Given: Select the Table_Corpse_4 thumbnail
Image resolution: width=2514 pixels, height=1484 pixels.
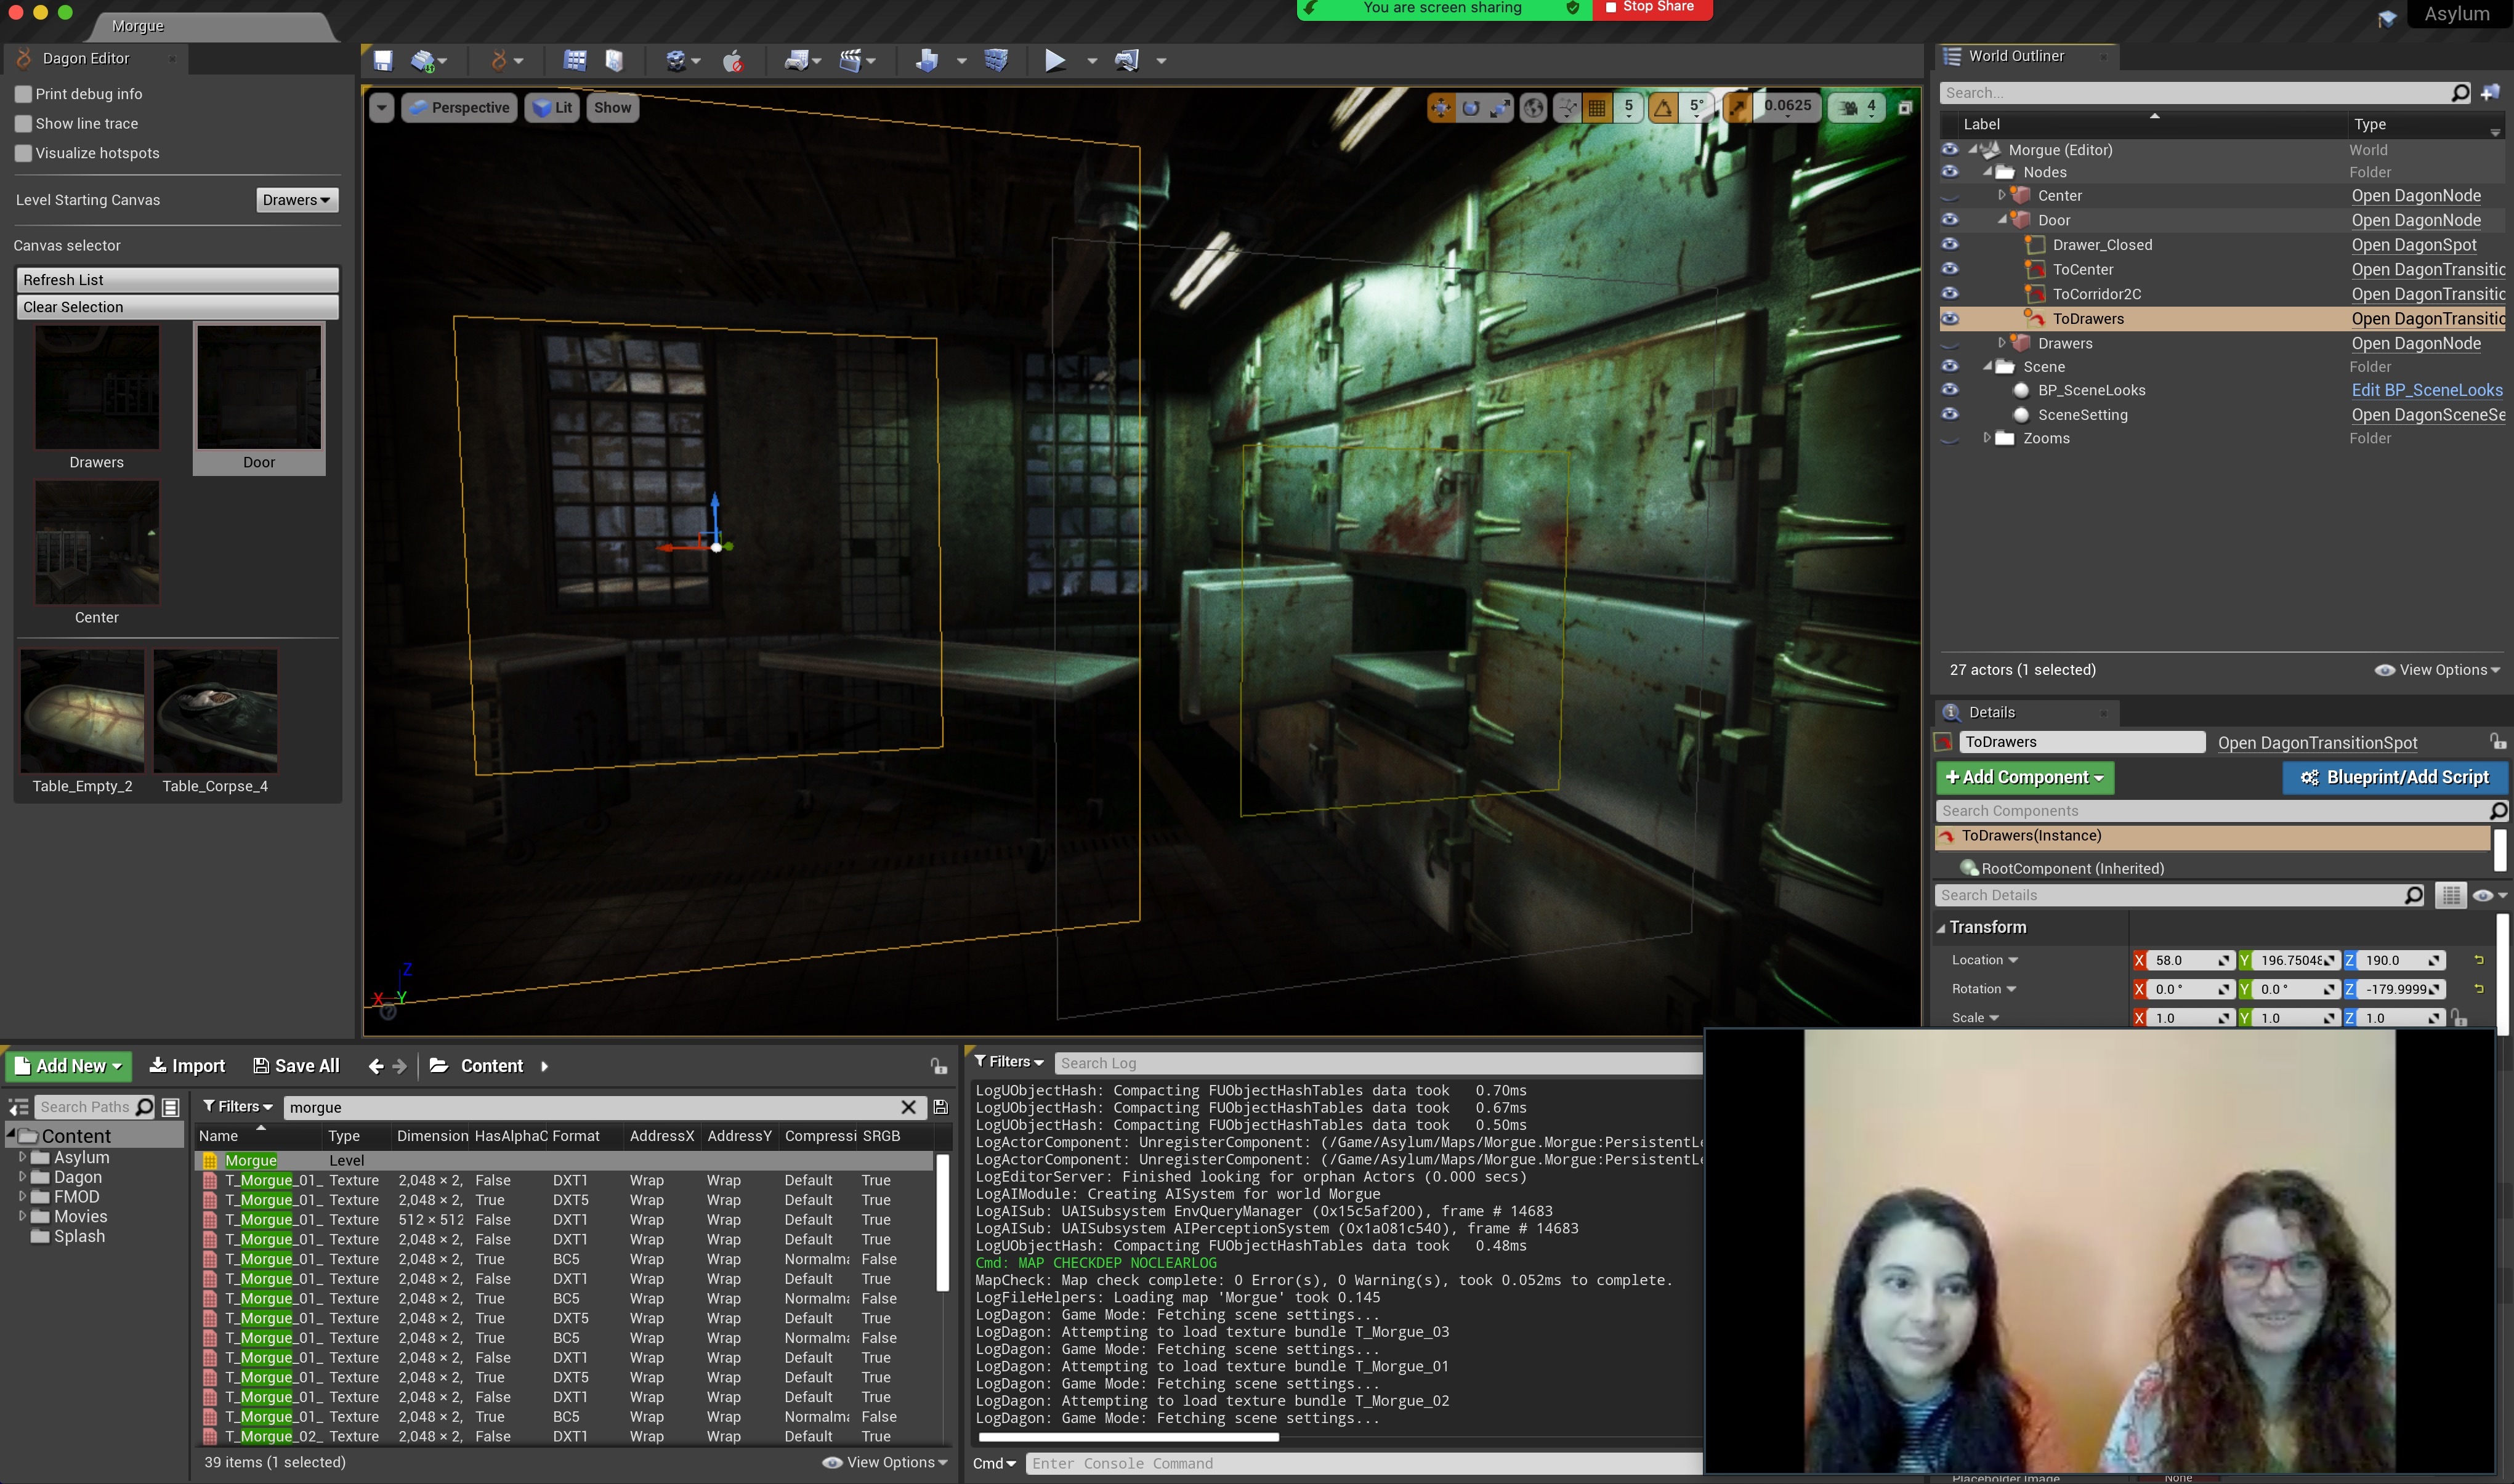Looking at the screenshot, I should coord(215,711).
